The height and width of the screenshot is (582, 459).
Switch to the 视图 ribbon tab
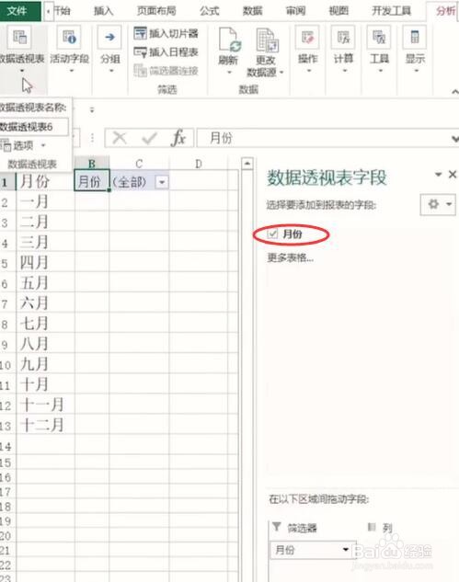[x=339, y=11]
